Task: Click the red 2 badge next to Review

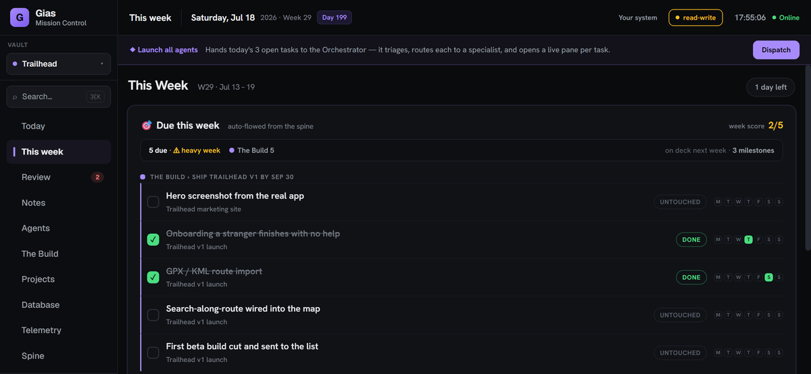Action: point(97,178)
